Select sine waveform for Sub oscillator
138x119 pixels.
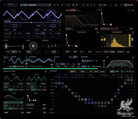pyautogui.click(x=29, y=52)
